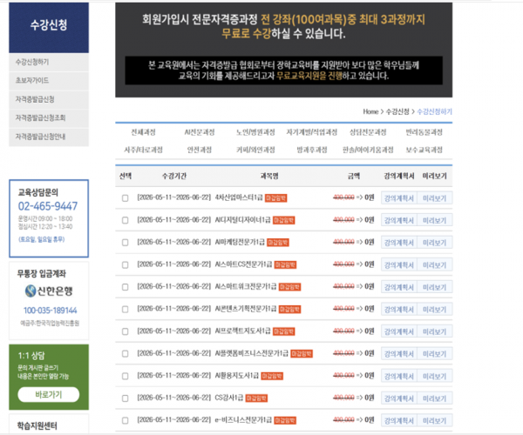Open 미리보기 for CS강사1급
Screen dimensions: 523x435
[435, 398]
